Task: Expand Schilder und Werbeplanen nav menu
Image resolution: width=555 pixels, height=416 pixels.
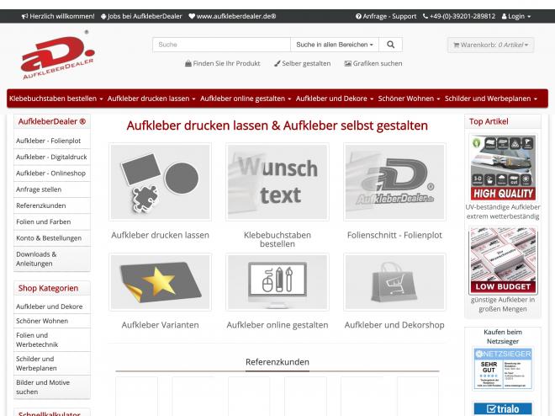Action: pyautogui.click(x=491, y=99)
